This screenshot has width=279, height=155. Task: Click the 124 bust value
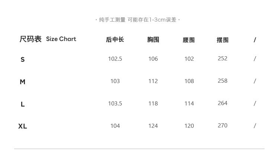tap(153, 126)
